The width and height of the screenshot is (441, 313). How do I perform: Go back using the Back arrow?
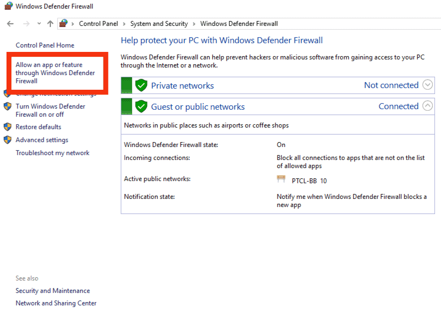pos(10,24)
